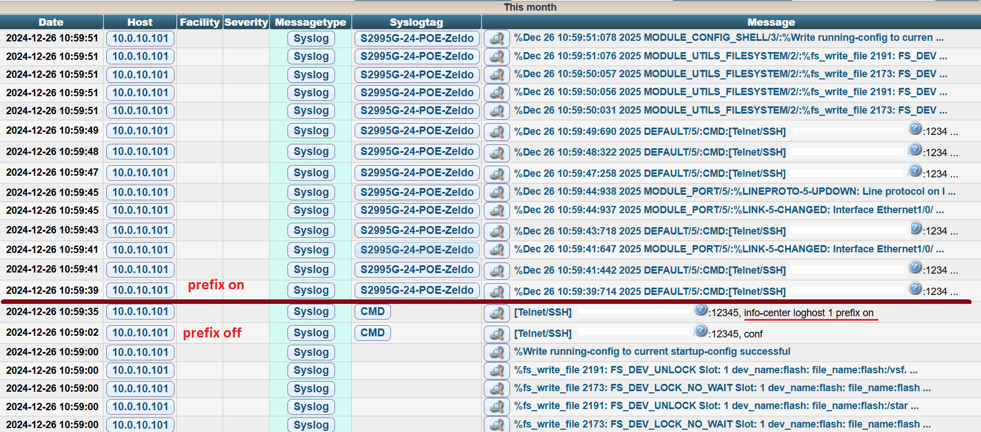
Task: Open details icon for 10:59:39:714 Telnet/SSH message
Action: 497,292
